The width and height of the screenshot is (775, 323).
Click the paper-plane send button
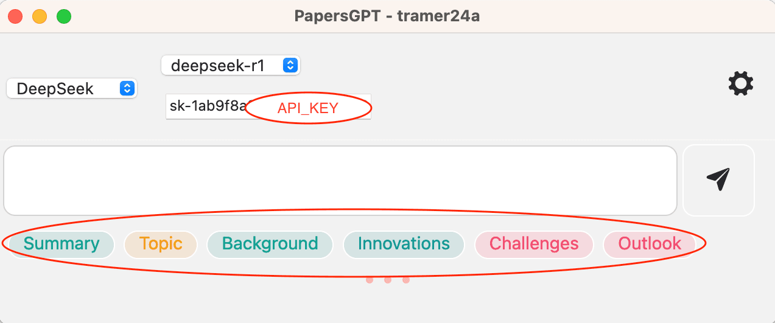718,179
